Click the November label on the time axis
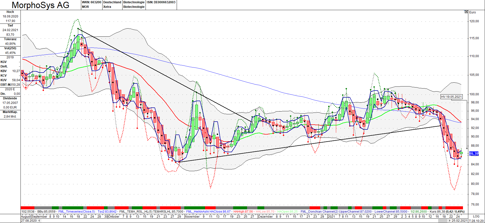This screenshot has width=485, height=223. tap(192, 216)
